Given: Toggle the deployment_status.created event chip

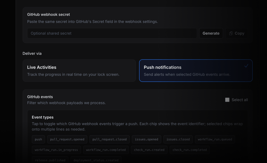Looking at the screenshot, I should (x=96, y=160).
